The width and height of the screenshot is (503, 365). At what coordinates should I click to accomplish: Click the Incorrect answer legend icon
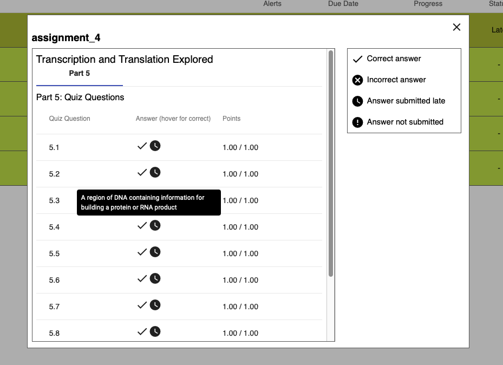click(x=357, y=80)
